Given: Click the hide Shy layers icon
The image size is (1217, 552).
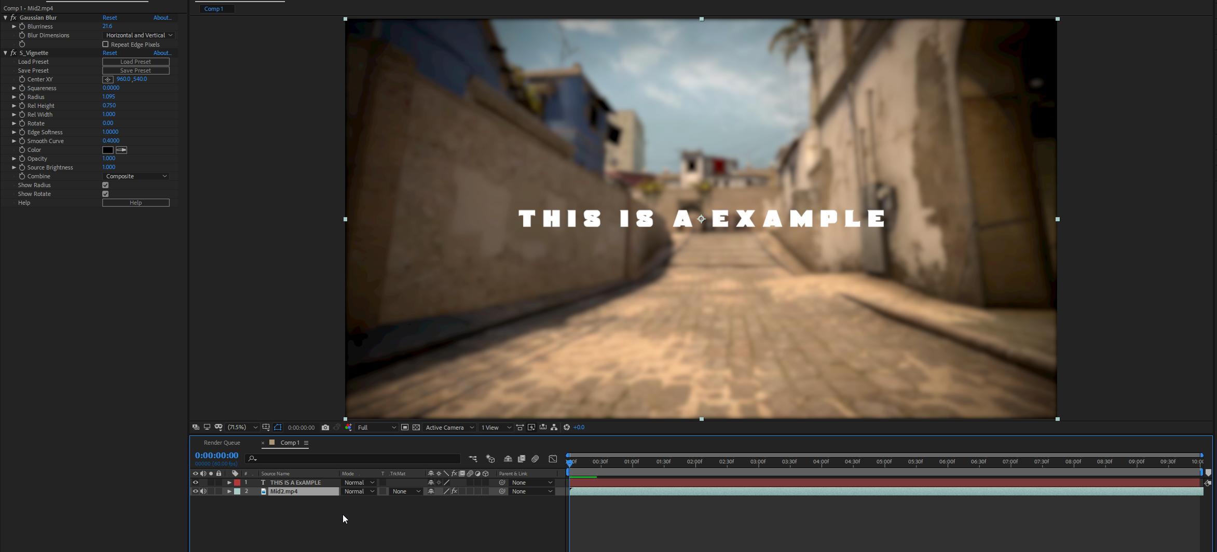Looking at the screenshot, I should click(508, 459).
